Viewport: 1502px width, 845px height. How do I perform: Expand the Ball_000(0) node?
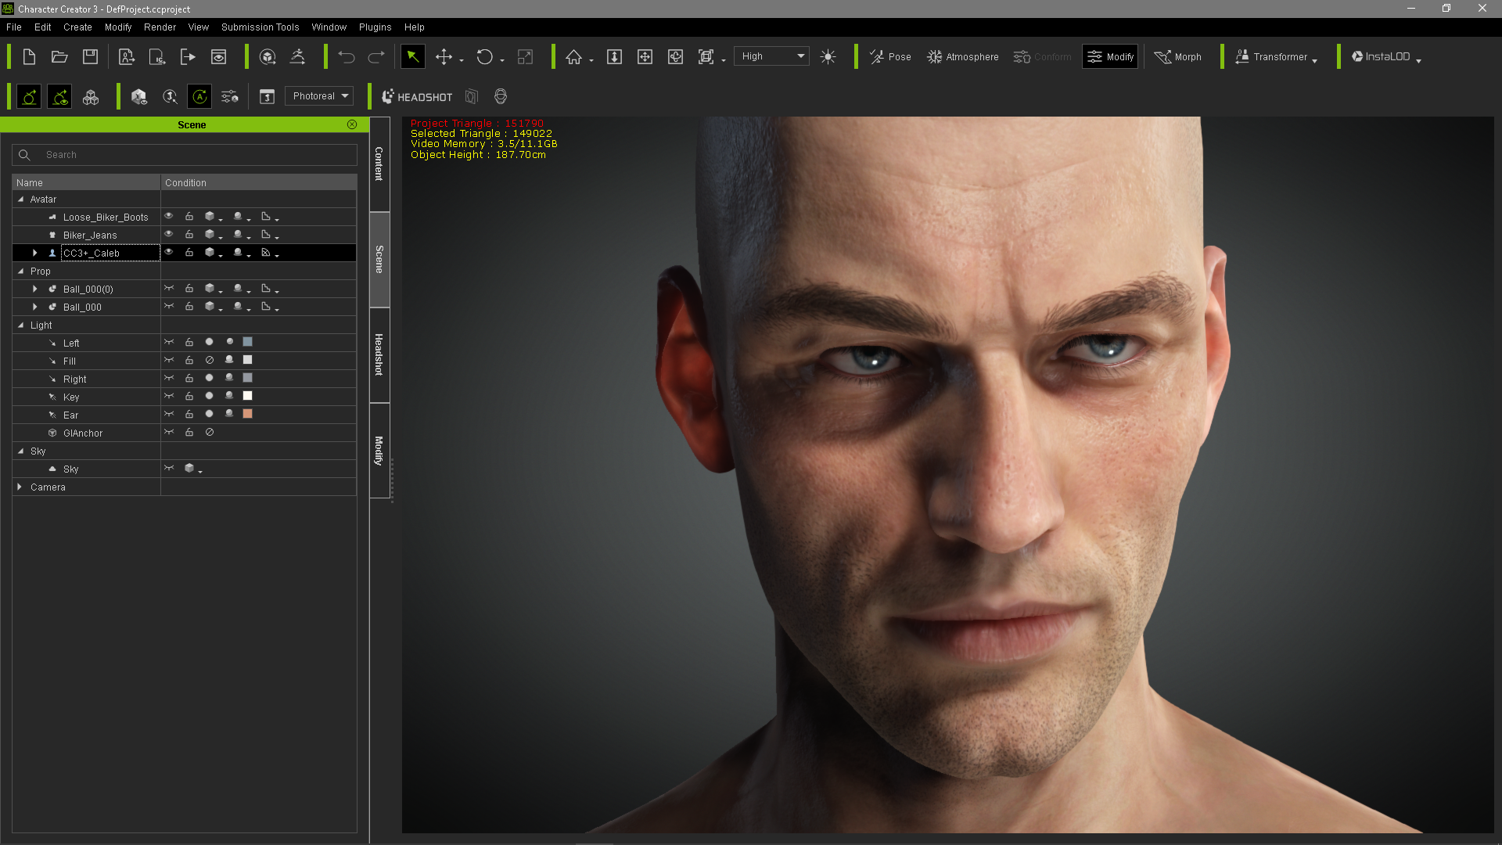click(x=34, y=289)
